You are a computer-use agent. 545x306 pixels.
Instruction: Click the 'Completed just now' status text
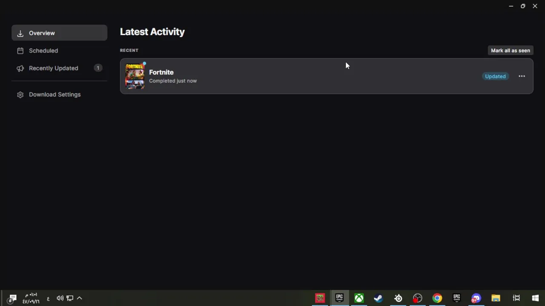173,81
